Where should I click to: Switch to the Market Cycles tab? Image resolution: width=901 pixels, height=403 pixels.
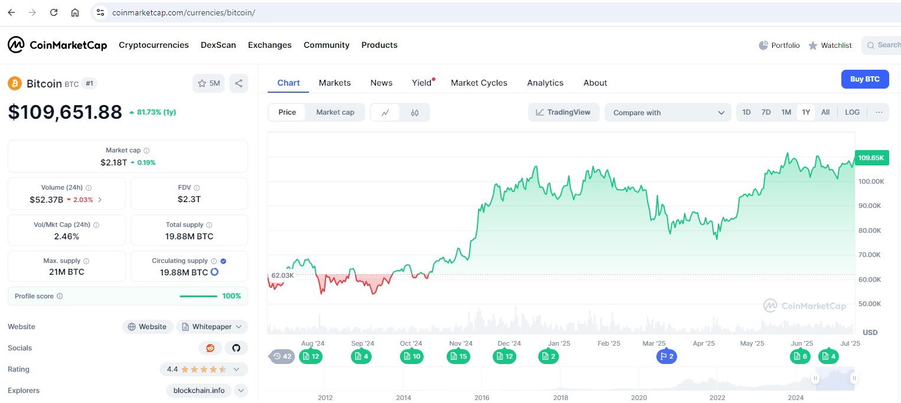pyautogui.click(x=479, y=83)
